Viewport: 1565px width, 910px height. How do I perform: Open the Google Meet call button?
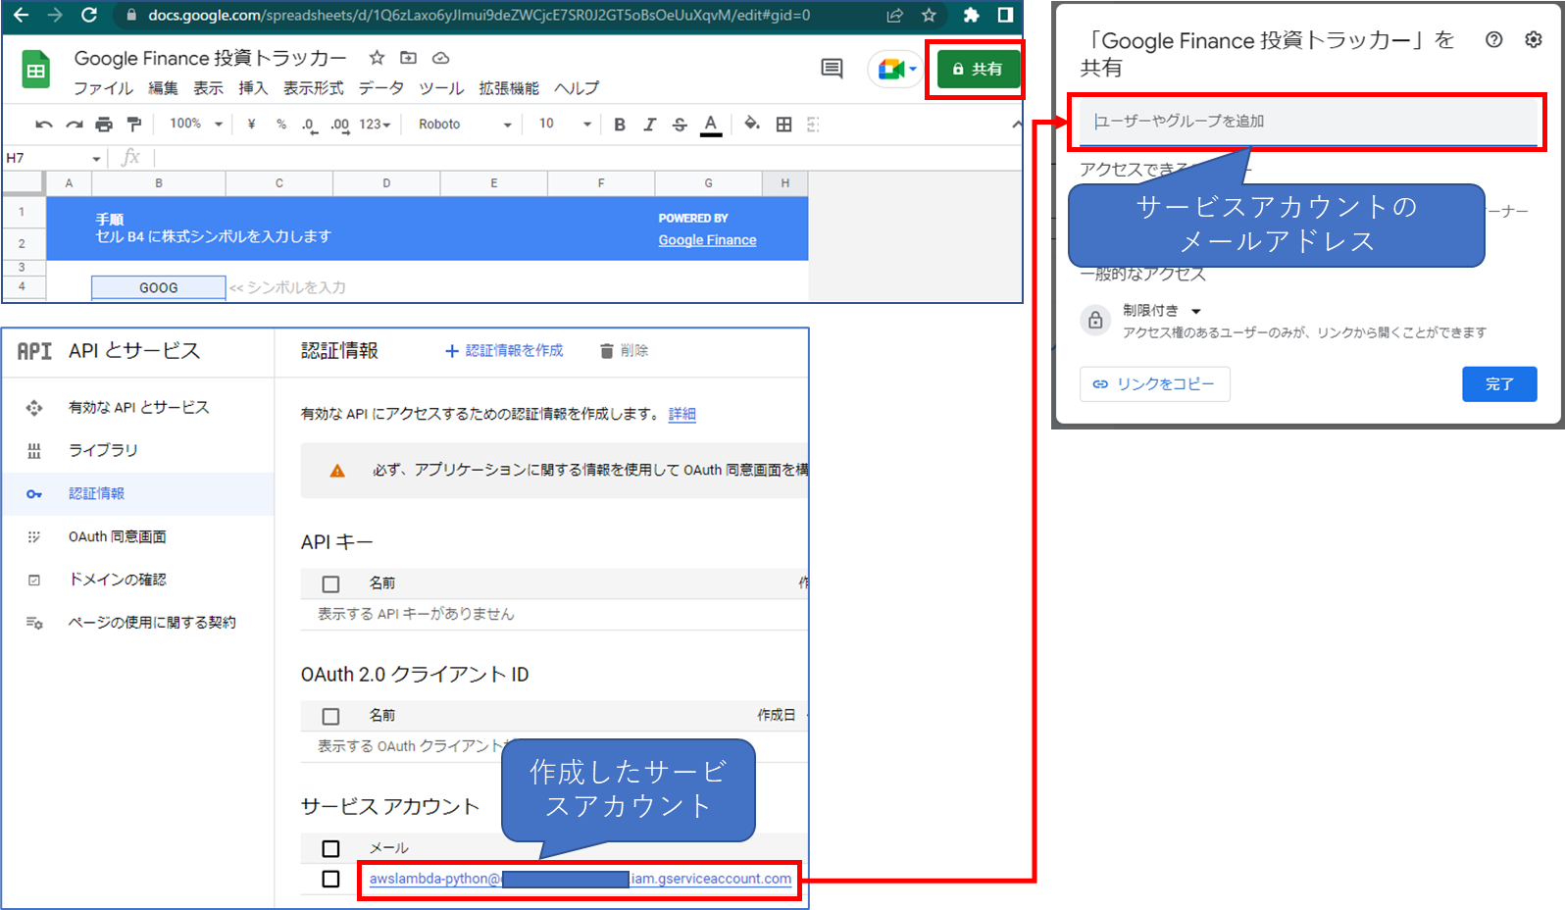click(x=896, y=69)
